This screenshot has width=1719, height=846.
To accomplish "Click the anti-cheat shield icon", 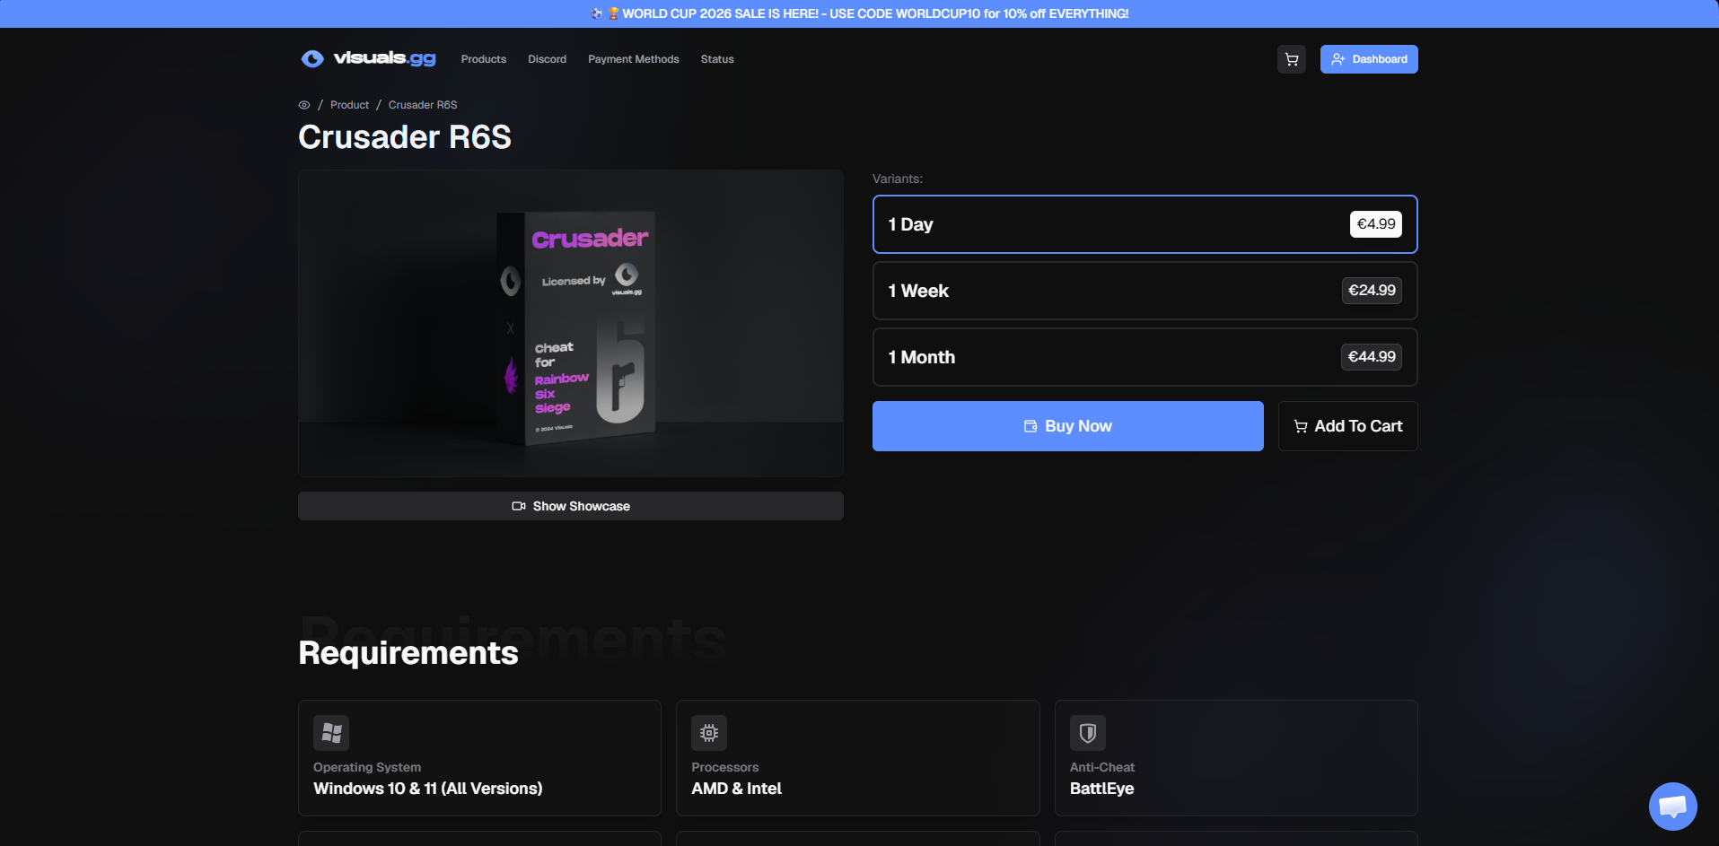I will pos(1088,733).
